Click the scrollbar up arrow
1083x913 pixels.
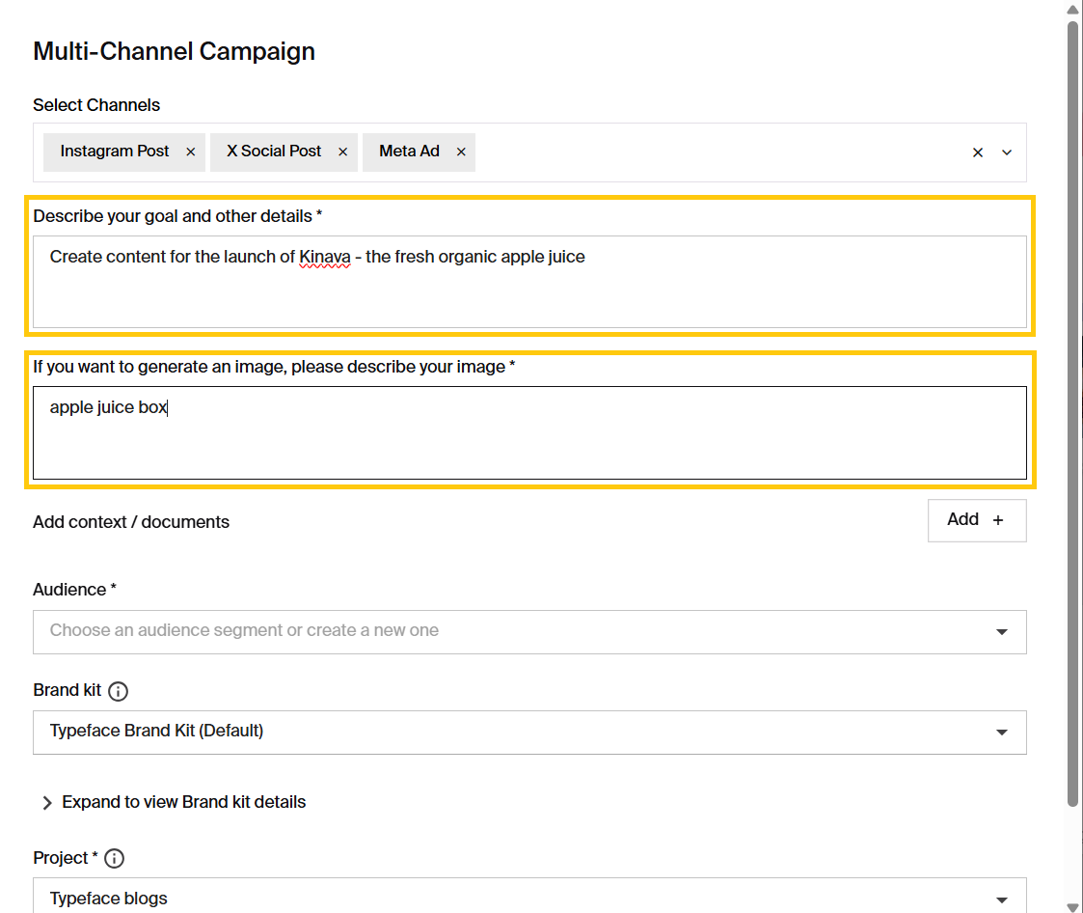click(1072, 10)
